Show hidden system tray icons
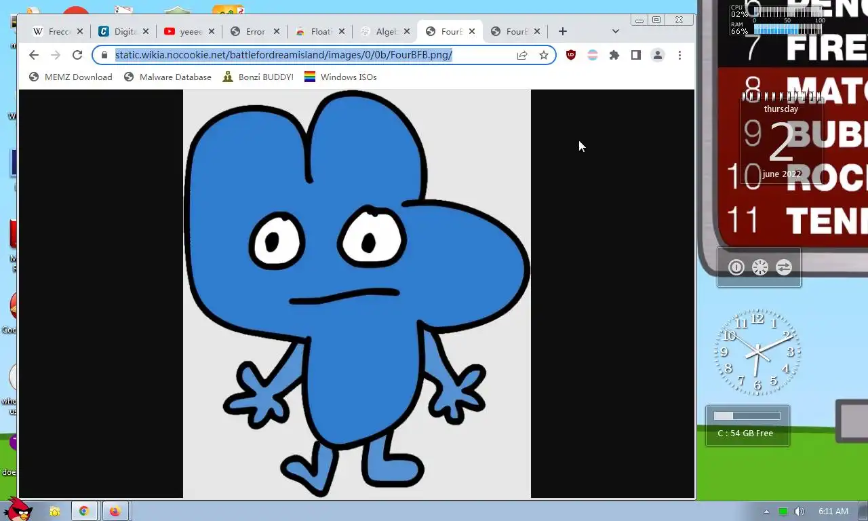868x521 pixels. (x=767, y=512)
